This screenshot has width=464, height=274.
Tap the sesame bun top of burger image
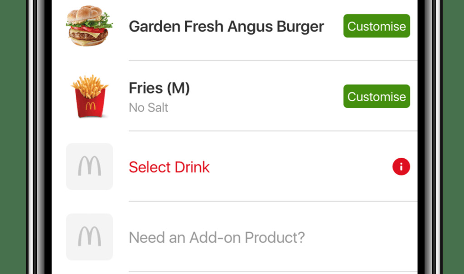[x=88, y=13]
